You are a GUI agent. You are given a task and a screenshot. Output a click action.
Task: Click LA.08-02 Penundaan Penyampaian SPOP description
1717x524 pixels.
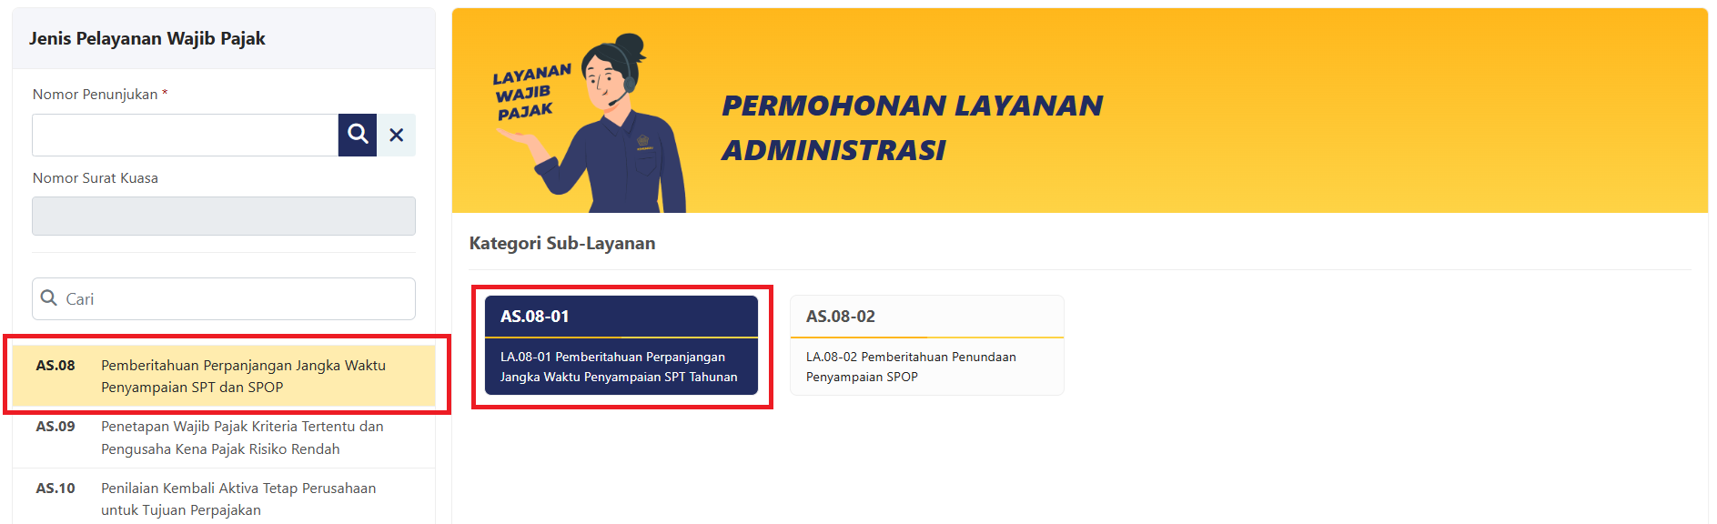click(x=911, y=367)
